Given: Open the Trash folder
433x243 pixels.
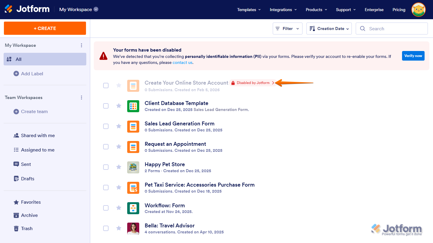Looking at the screenshot, I should 27,228.
